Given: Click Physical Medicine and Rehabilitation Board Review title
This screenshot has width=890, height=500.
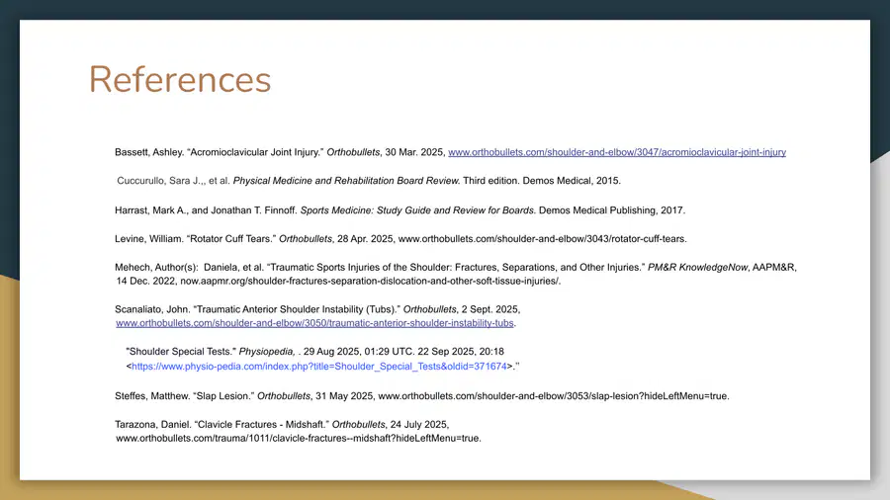Looking at the screenshot, I should pyautogui.click(x=346, y=180).
